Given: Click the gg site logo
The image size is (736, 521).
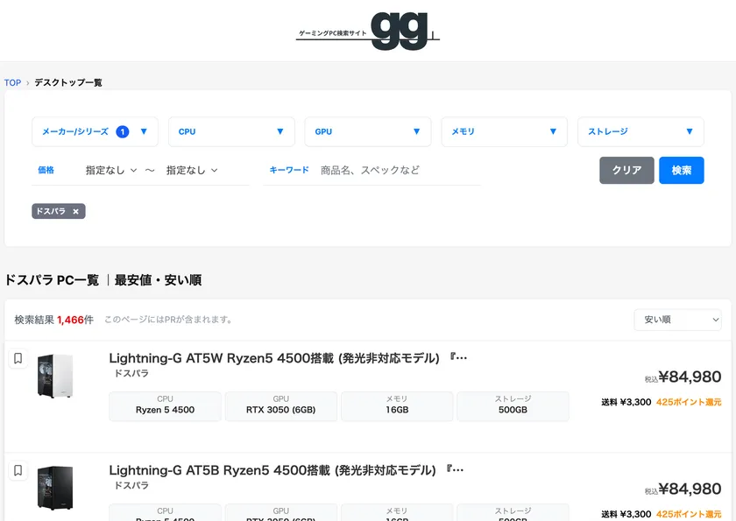Looking at the screenshot, I should (367, 31).
